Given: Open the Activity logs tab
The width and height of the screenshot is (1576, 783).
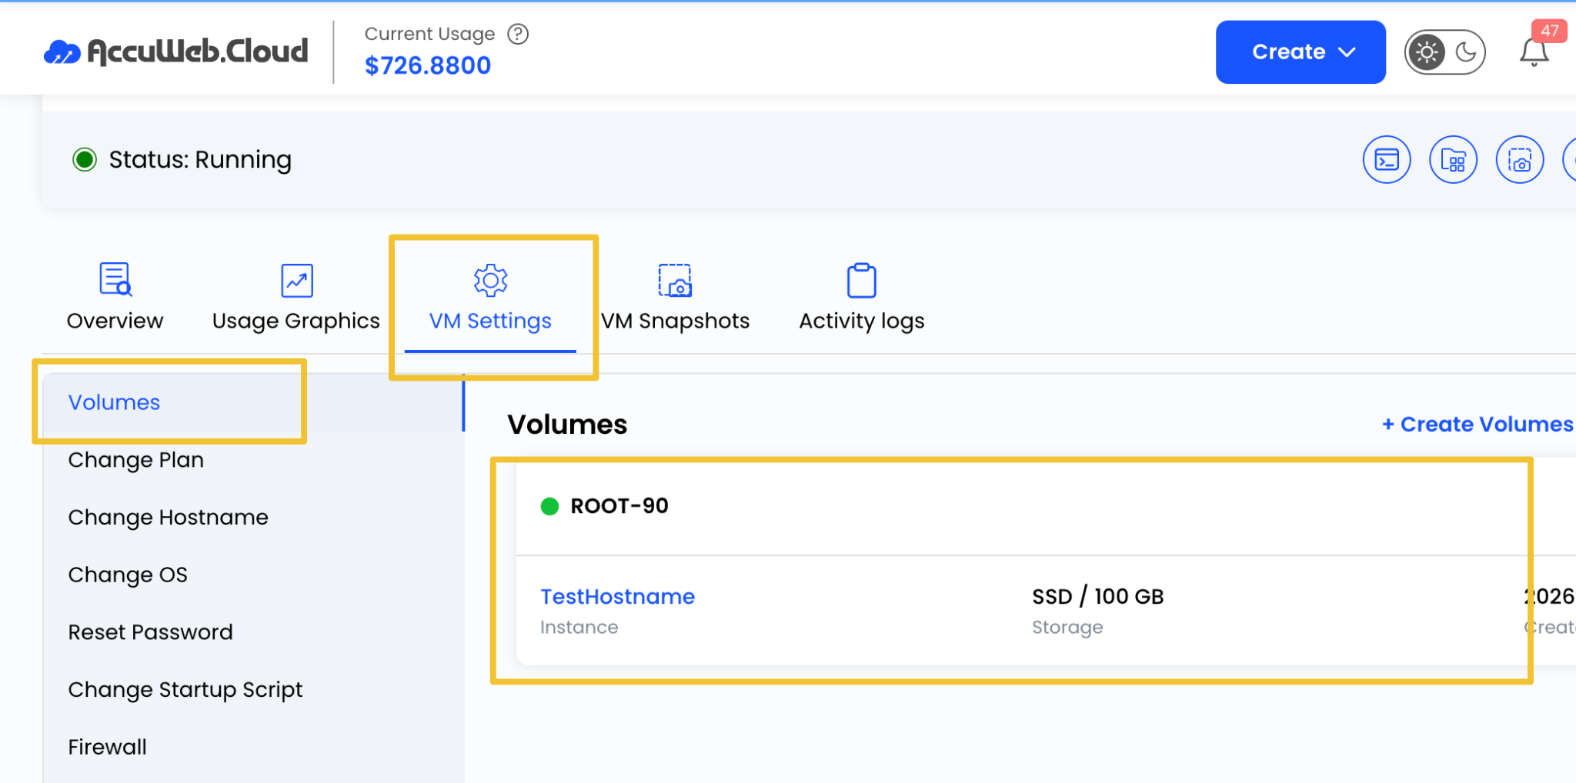Looking at the screenshot, I should pyautogui.click(x=862, y=298).
